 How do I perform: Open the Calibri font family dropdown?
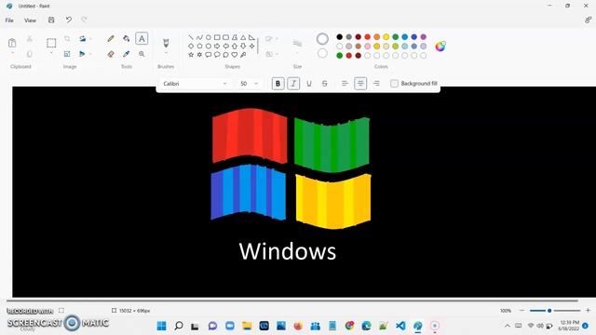tap(195, 84)
